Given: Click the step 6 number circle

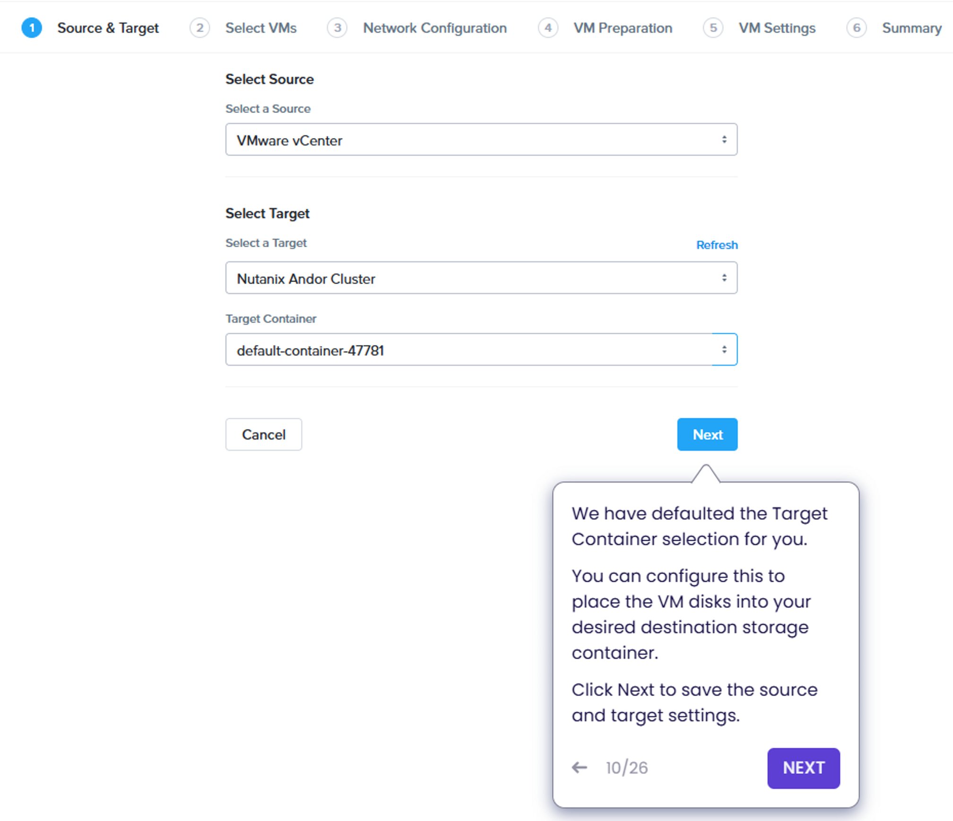Looking at the screenshot, I should [x=856, y=28].
